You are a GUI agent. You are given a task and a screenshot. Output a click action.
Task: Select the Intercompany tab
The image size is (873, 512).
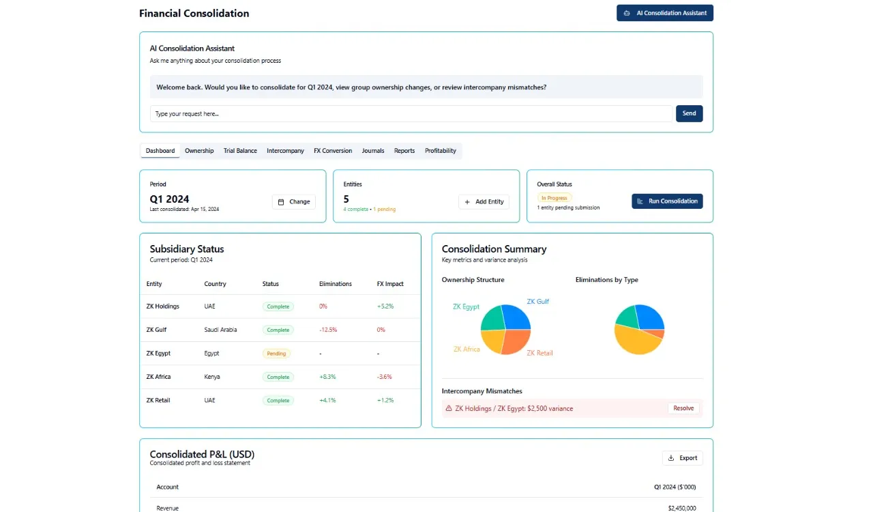[285, 151]
